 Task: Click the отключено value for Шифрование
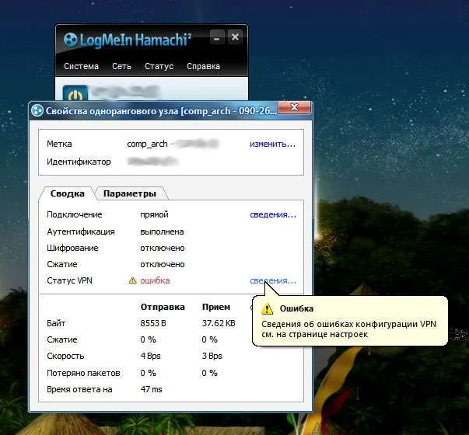coord(162,248)
